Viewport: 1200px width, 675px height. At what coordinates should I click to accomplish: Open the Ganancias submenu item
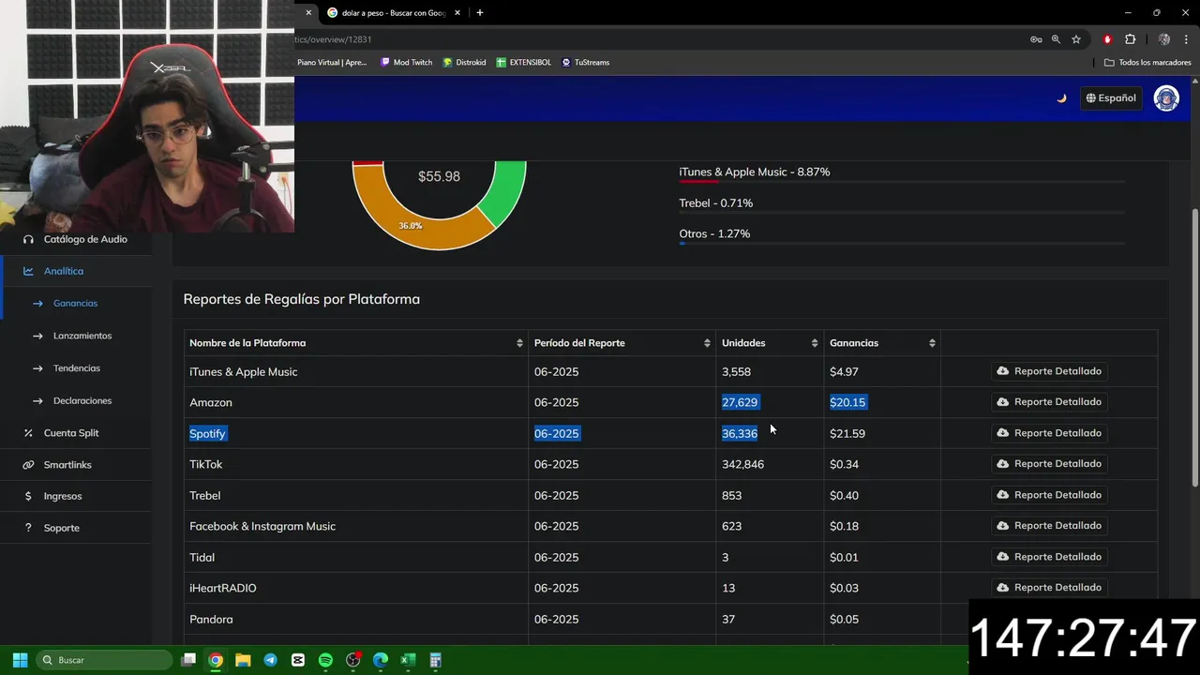(75, 304)
